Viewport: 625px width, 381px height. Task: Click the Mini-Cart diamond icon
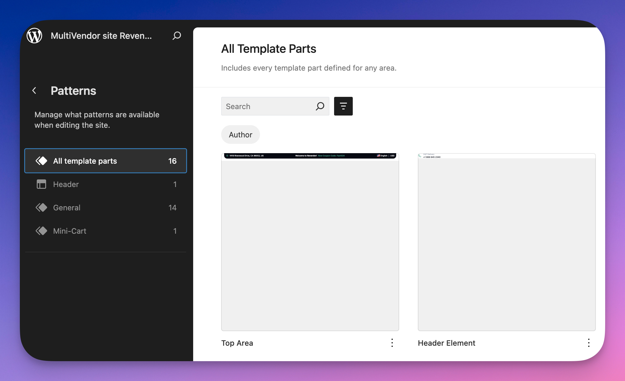point(41,231)
